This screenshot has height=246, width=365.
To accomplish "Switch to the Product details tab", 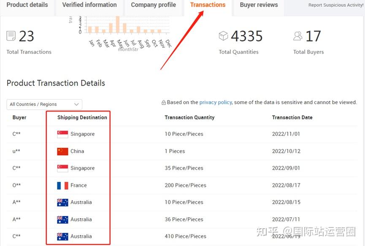I will click(27, 5).
